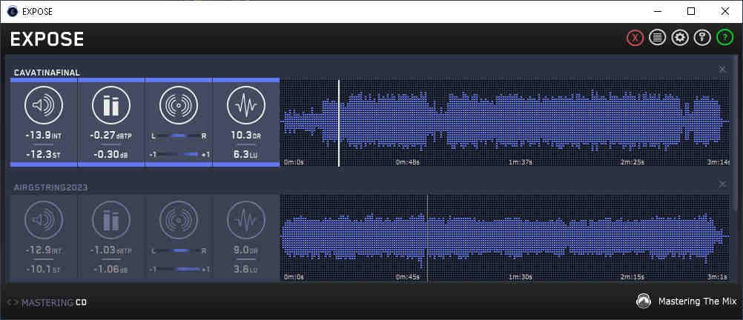Remove the AIRGSTRING2023 track with its X
The width and height of the screenshot is (743, 320).
(723, 184)
